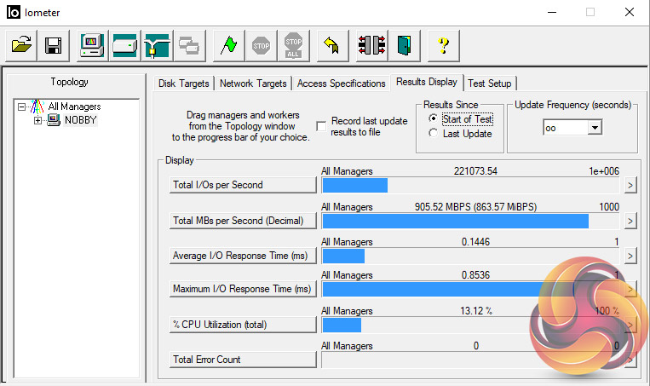This screenshot has height=386, width=650.
Task: Enable Record last update results to file
Action: tap(321, 126)
